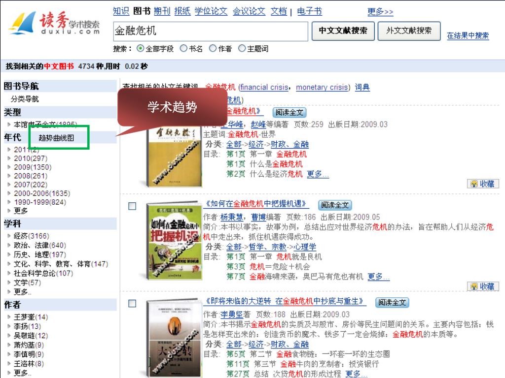Screen dimensions: 505x378
Task: Open 阅读全文 badge for 如何在金融危机中把握机遇
Action: coord(335,205)
